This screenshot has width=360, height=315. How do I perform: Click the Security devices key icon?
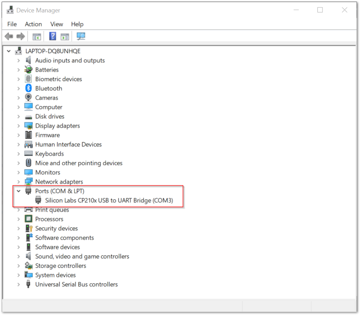click(x=29, y=228)
